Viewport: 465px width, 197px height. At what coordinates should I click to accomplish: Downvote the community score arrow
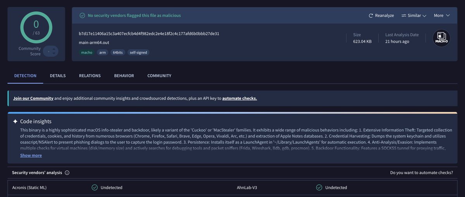click(x=53, y=54)
